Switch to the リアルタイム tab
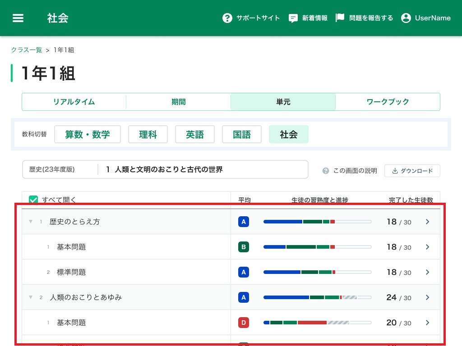 [74, 102]
